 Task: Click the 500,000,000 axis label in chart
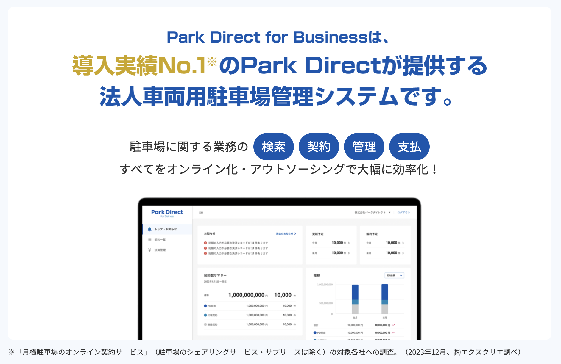pyautogui.click(x=326, y=303)
